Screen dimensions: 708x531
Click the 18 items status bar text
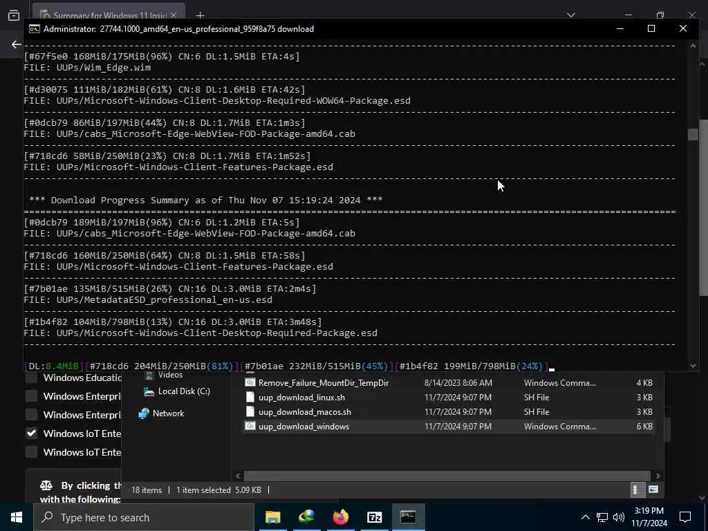(147, 490)
